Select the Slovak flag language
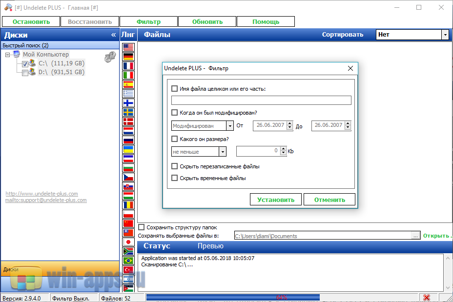 coord(128,186)
